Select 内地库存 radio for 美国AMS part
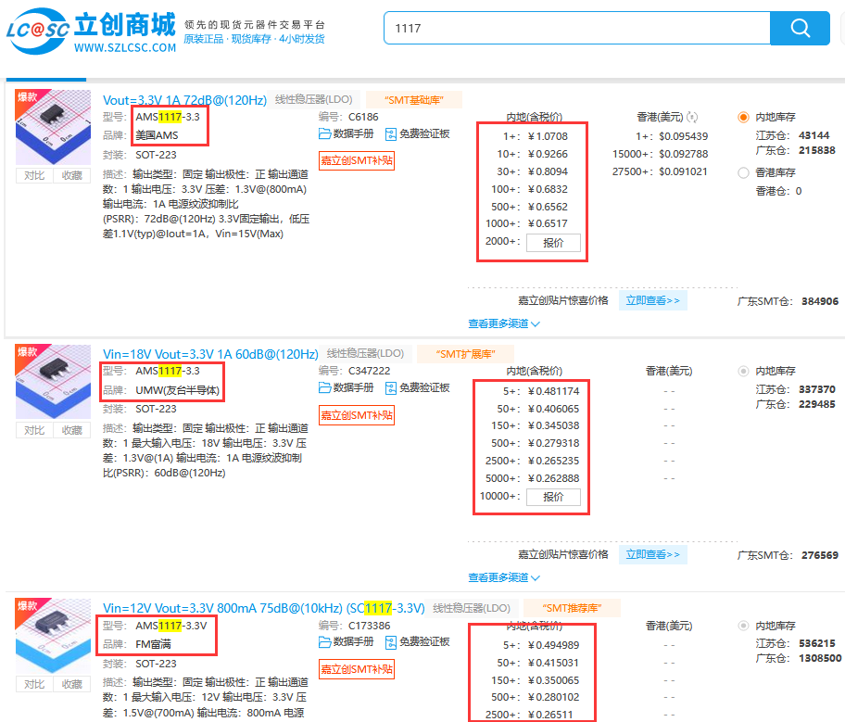This screenshot has width=845, height=722. click(x=743, y=117)
